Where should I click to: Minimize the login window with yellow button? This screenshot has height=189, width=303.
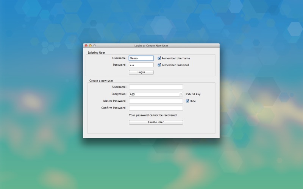pyautogui.click(x=90, y=46)
